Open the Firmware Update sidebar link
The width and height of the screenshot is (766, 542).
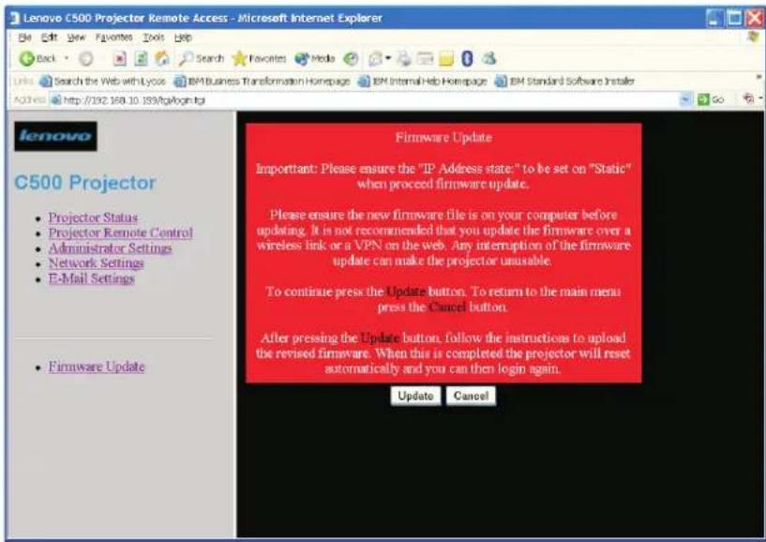(x=97, y=367)
